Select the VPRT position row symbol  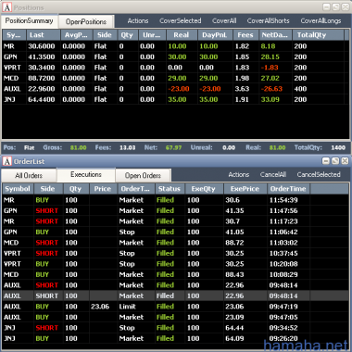pos(12,68)
